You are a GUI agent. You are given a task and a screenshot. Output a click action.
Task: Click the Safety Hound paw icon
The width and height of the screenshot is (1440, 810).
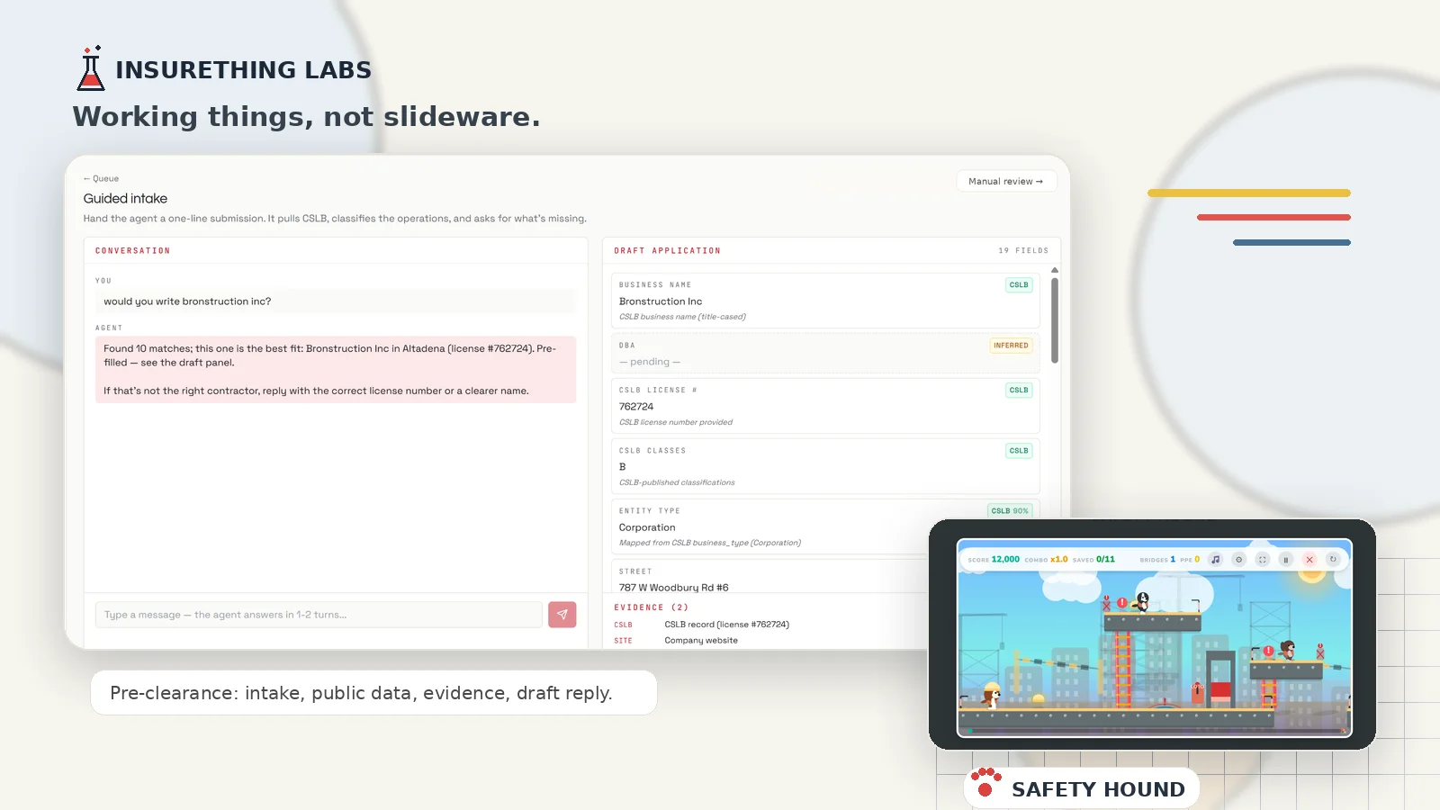pyautogui.click(x=986, y=782)
